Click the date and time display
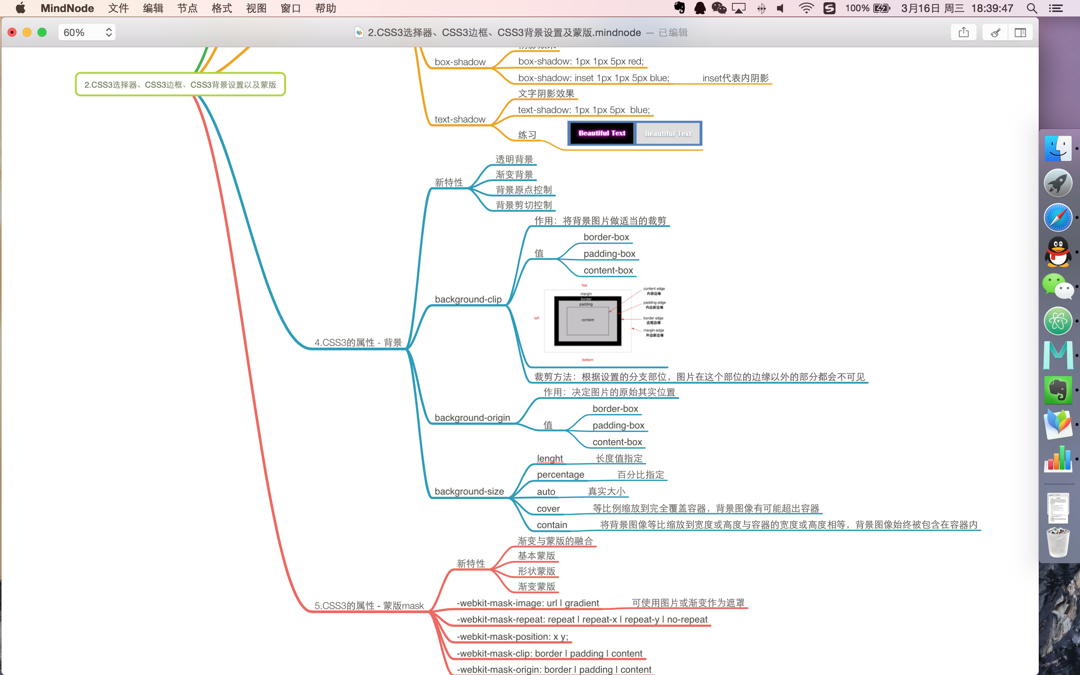This screenshot has width=1080, height=675. click(x=957, y=8)
